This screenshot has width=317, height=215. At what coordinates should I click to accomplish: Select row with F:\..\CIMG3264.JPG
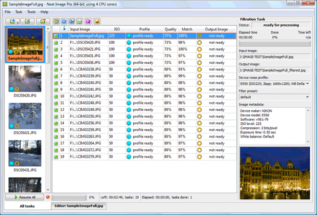pyautogui.click(x=145, y=143)
